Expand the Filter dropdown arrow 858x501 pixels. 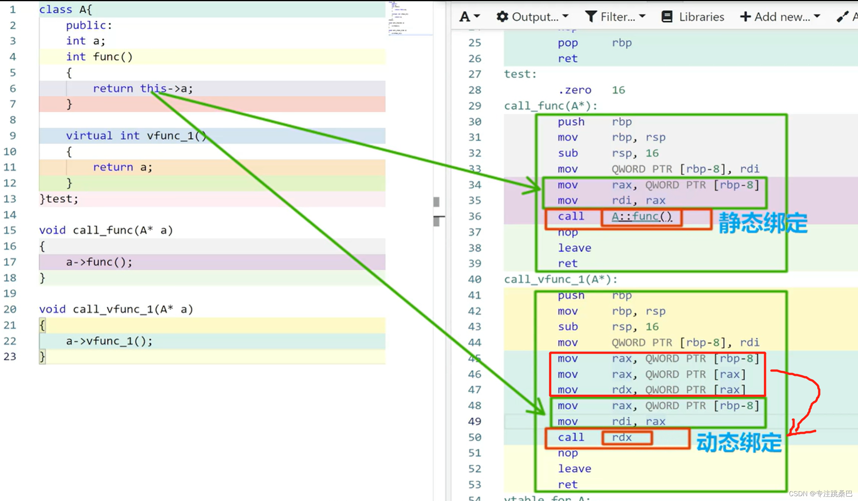click(x=642, y=16)
